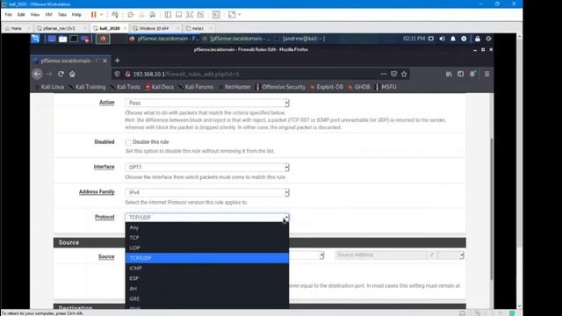Select ESP in the Protocol list

(207, 278)
